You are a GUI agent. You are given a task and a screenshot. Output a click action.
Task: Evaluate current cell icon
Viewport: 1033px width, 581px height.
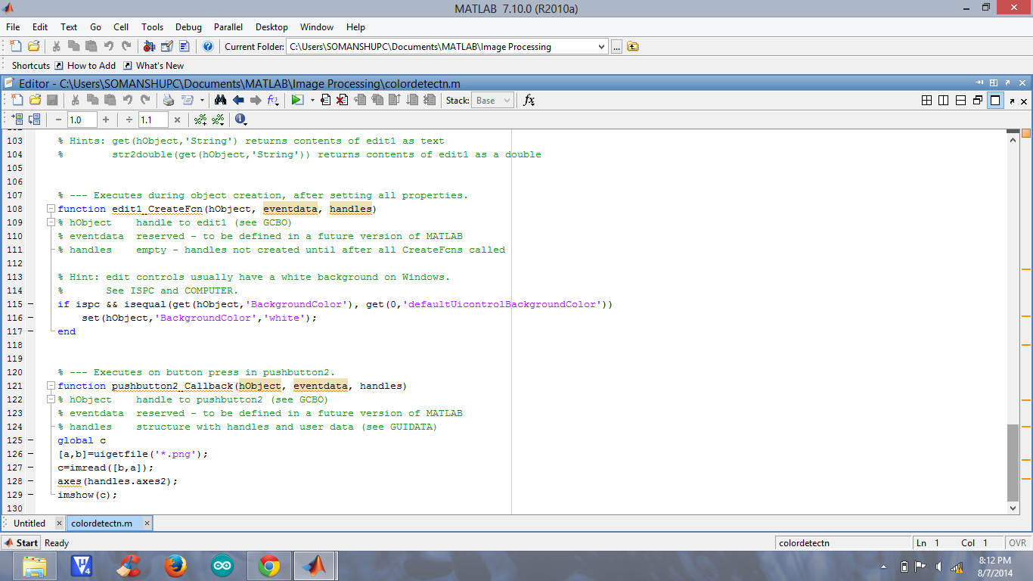(x=16, y=120)
